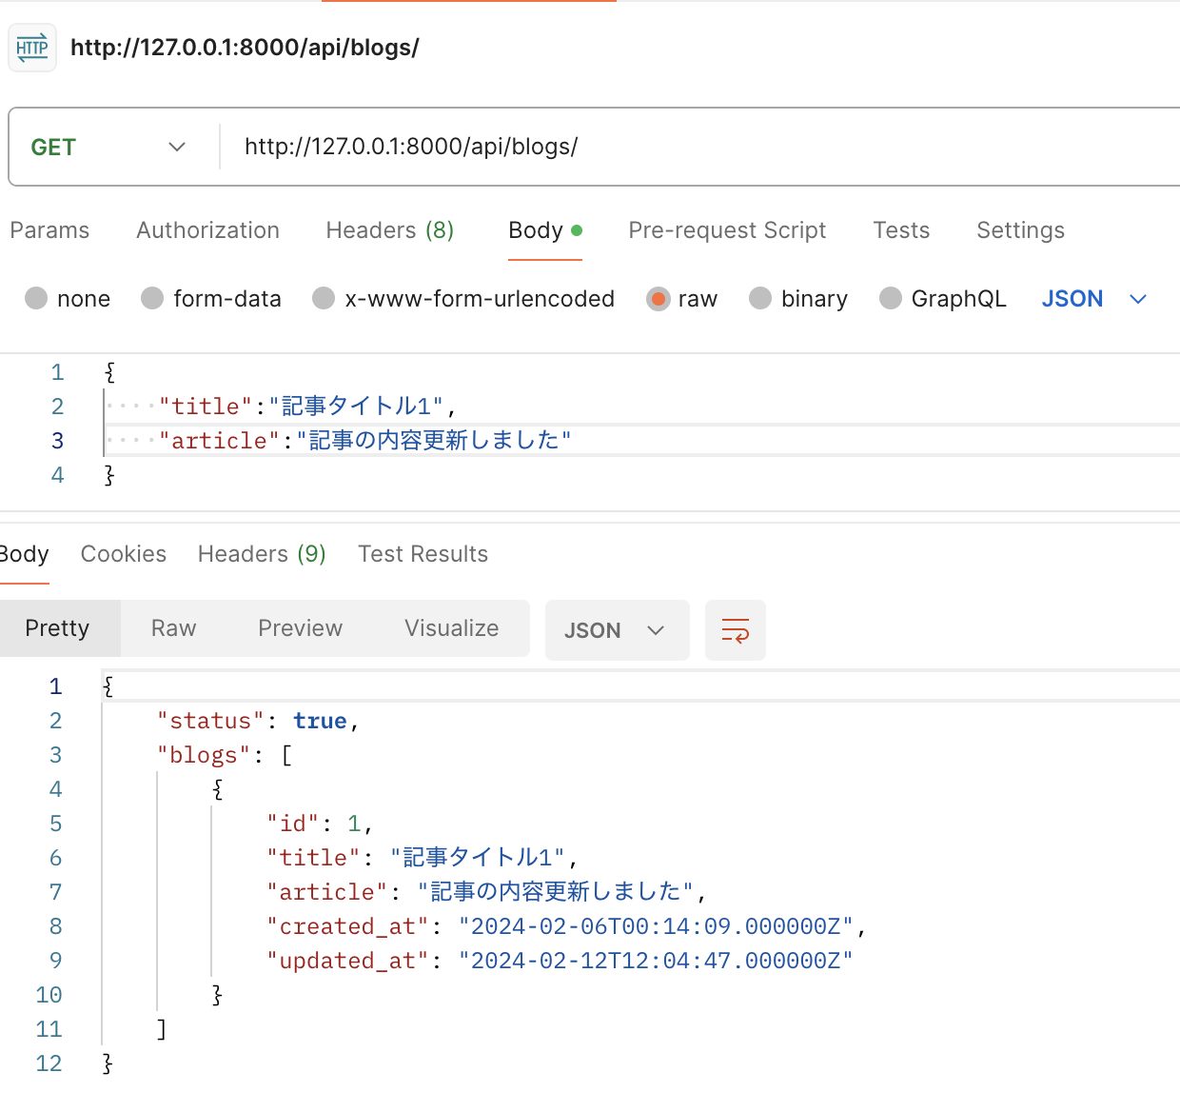Switch to the Params tab
The height and width of the screenshot is (1112, 1180).
(x=49, y=230)
